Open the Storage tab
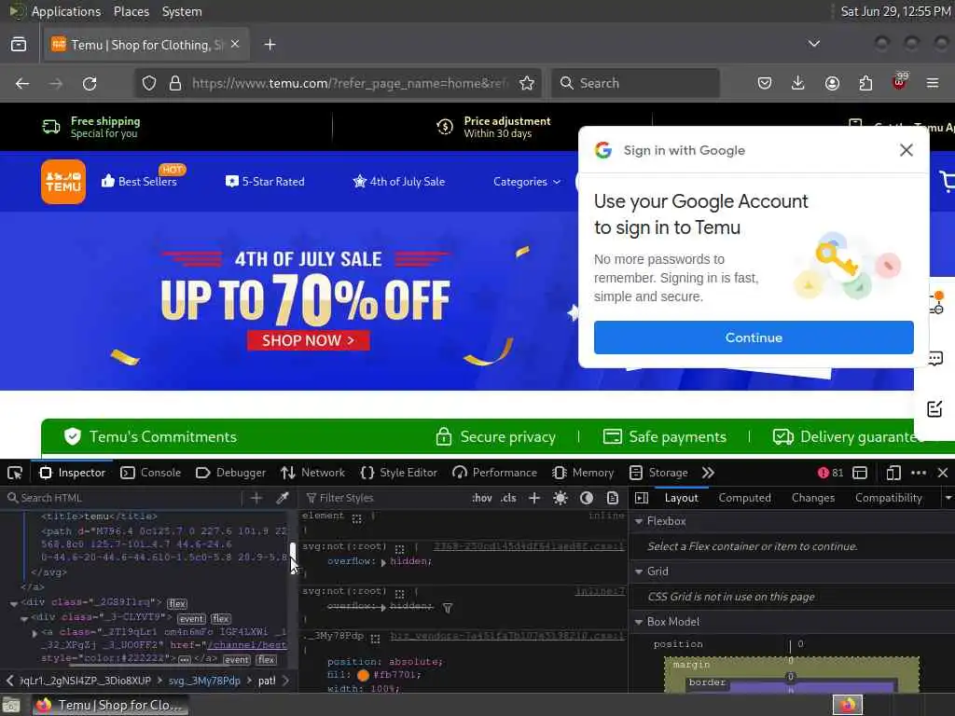The image size is (955, 716). pos(658,473)
